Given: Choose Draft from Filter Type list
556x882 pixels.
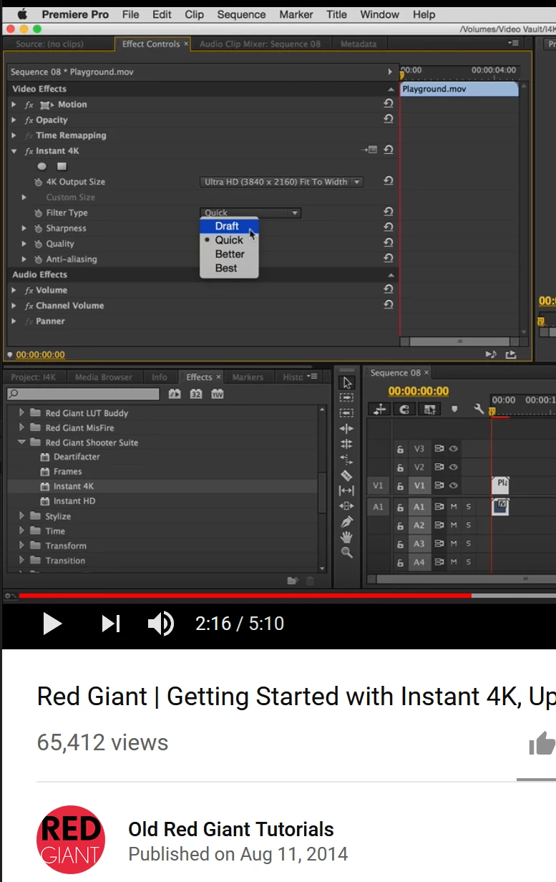Looking at the screenshot, I should [x=229, y=226].
